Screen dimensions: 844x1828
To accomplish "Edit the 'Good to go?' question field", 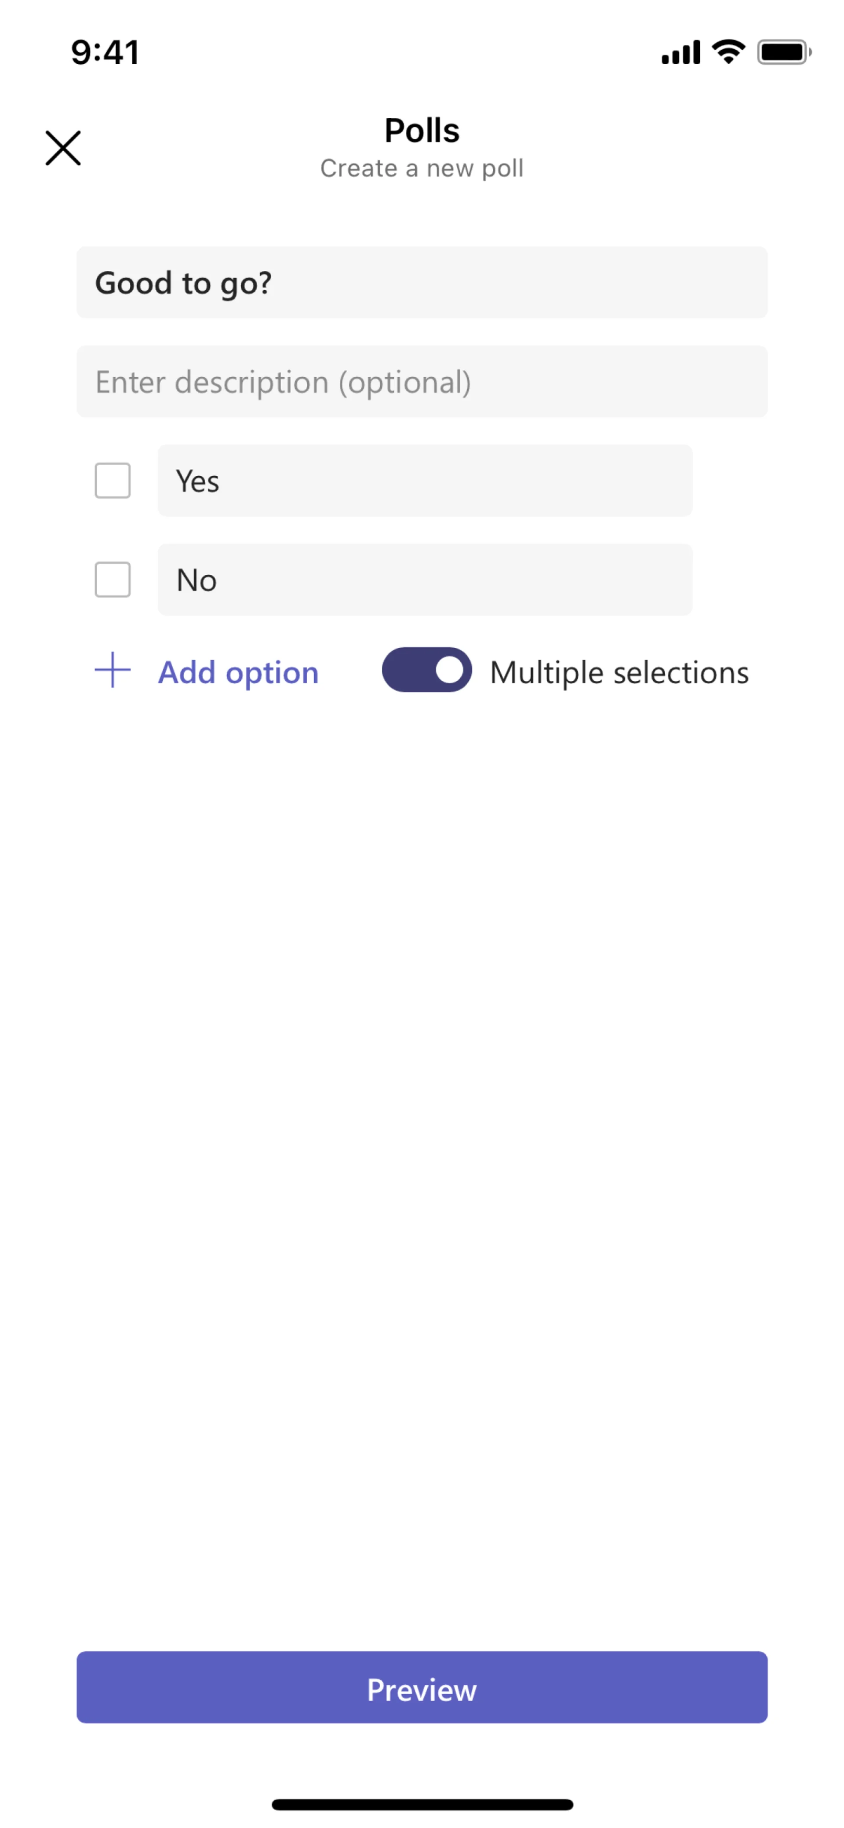I will pos(422,282).
